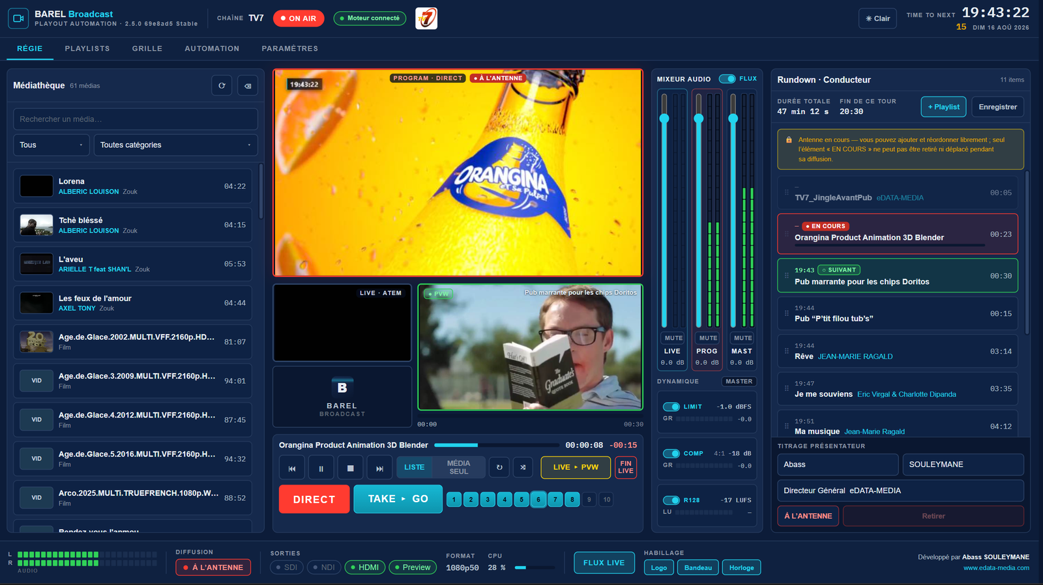Open the PLAYLISTS tab
The image size is (1043, 585).
tap(87, 49)
